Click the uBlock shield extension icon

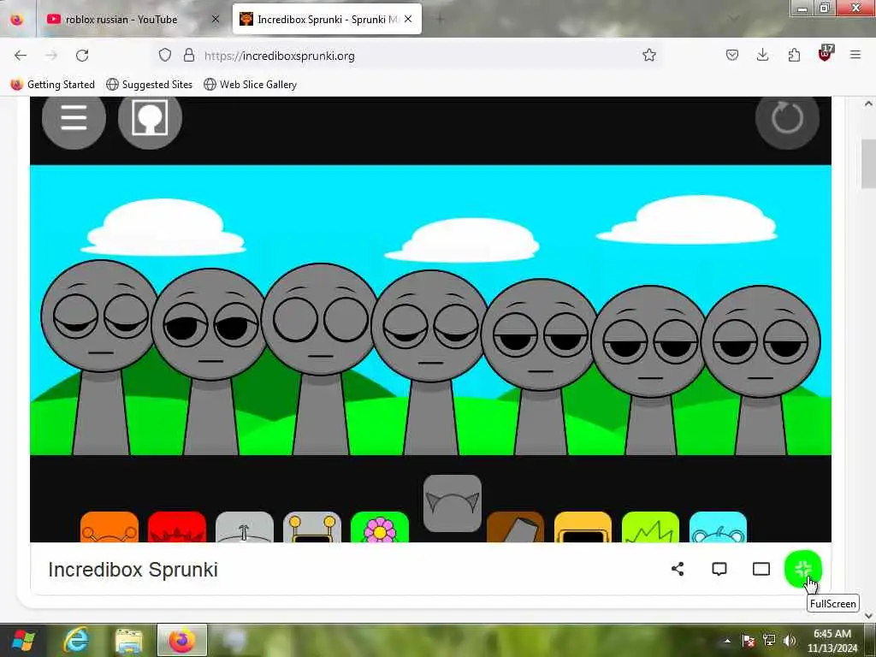click(x=826, y=54)
